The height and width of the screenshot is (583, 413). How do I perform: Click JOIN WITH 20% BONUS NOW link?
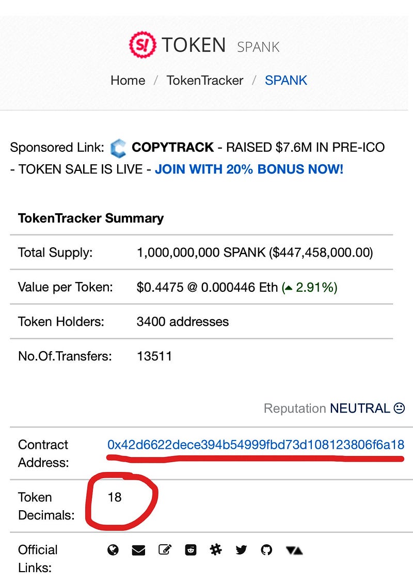pyautogui.click(x=249, y=169)
